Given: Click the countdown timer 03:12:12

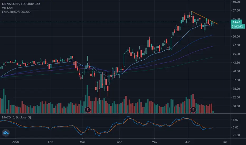Looking at the screenshot, I should pyautogui.click(x=238, y=26).
